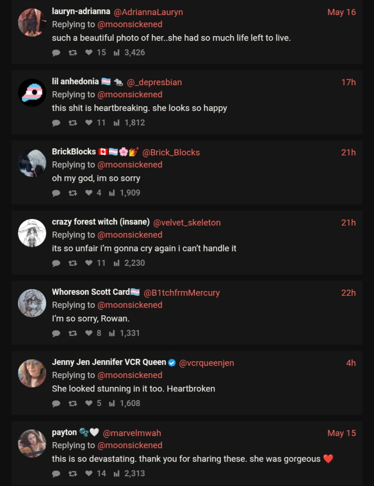Like BrickBlocks' reply with heart icon
This screenshot has width=374, height=486.
click(x=89, y=193)
